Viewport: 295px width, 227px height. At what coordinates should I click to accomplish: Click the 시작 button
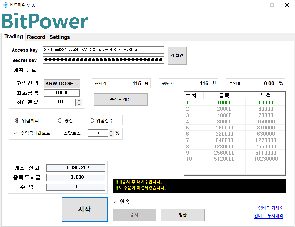(x=85, y=209)
